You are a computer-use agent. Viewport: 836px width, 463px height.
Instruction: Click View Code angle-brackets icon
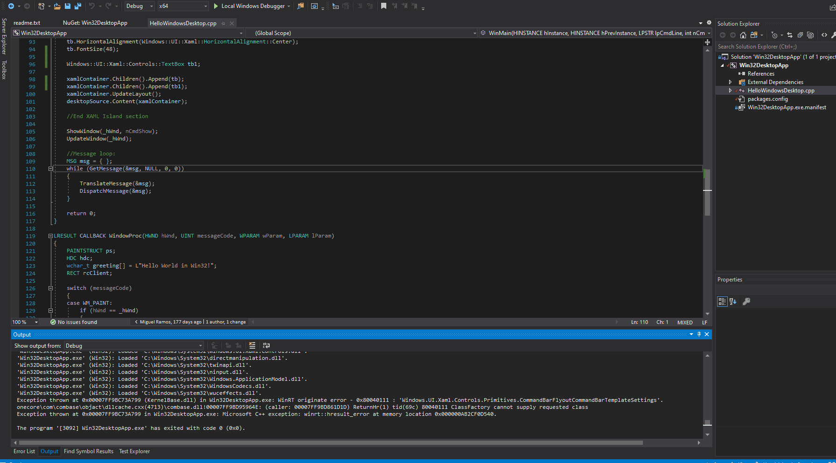[x=824, y=35]
